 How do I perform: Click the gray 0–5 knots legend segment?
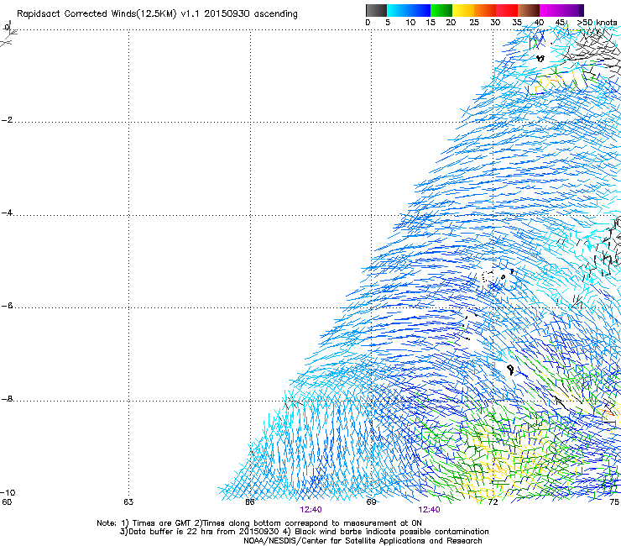tap(376, 10)
